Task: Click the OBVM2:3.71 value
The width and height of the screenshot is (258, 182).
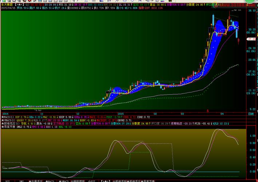Action: click(x=124, y=120)
